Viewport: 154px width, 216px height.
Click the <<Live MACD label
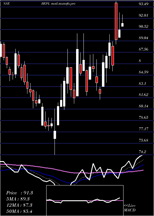130,208
